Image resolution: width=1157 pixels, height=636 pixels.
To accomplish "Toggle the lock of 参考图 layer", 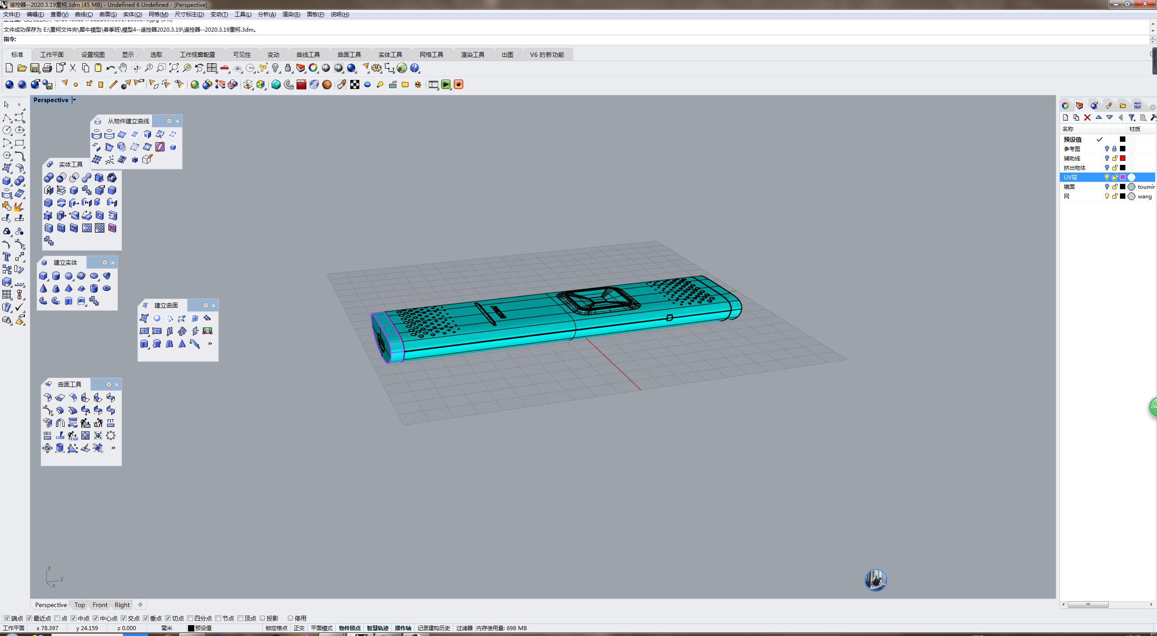I will [x=1115, y=149].
